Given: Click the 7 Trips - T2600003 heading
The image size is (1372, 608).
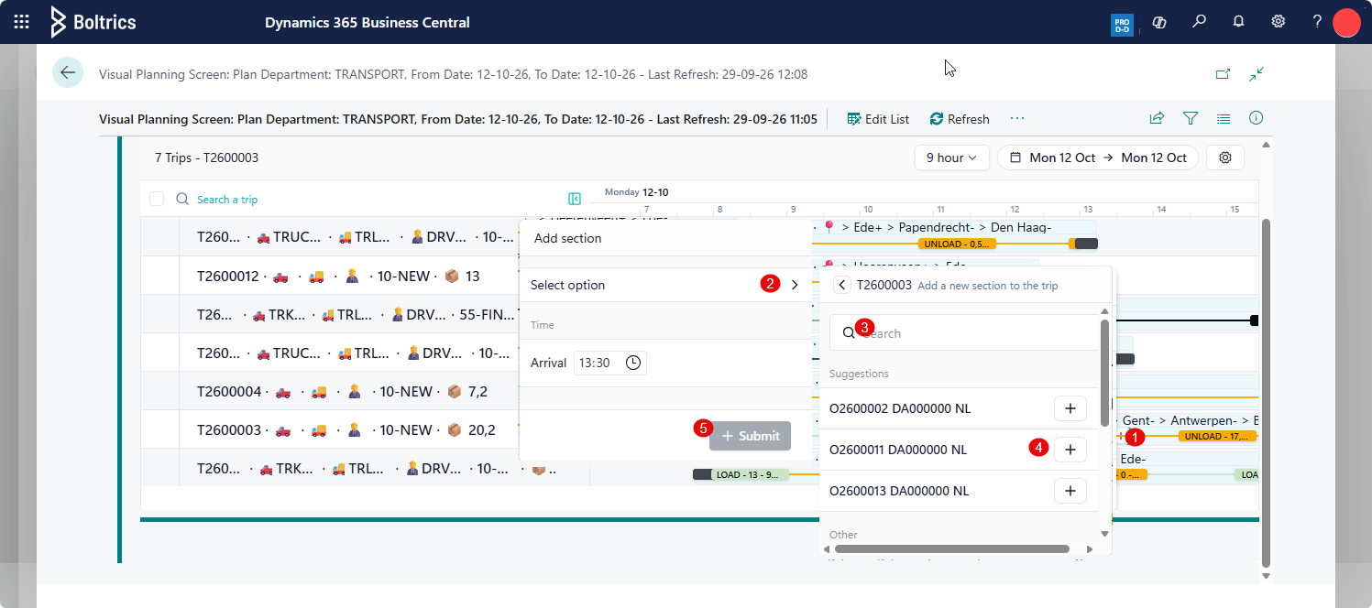Looking at the screenshot, I should pyautogui.click(x=206, y=157).
